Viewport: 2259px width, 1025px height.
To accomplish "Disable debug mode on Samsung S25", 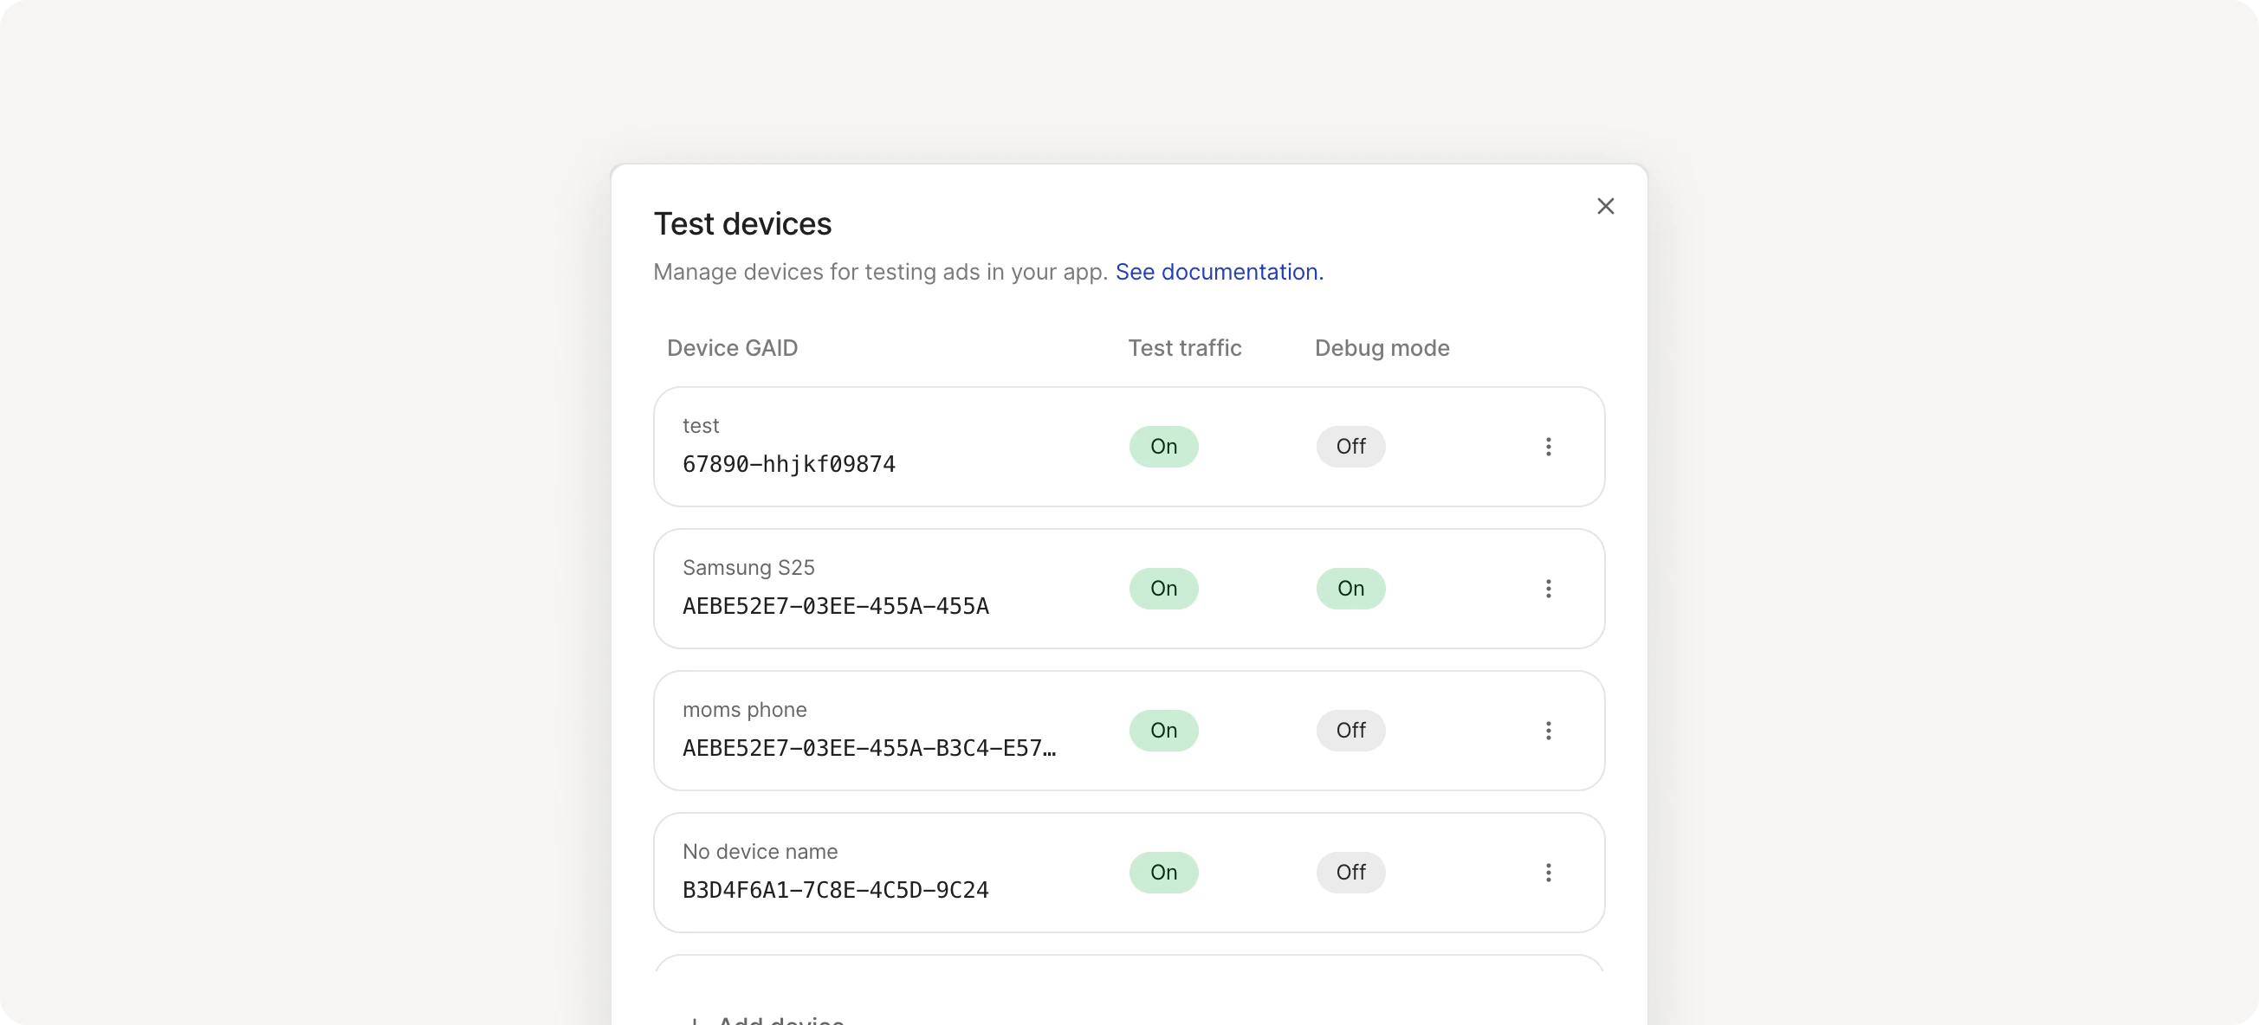I will [x=1350, y=589].
